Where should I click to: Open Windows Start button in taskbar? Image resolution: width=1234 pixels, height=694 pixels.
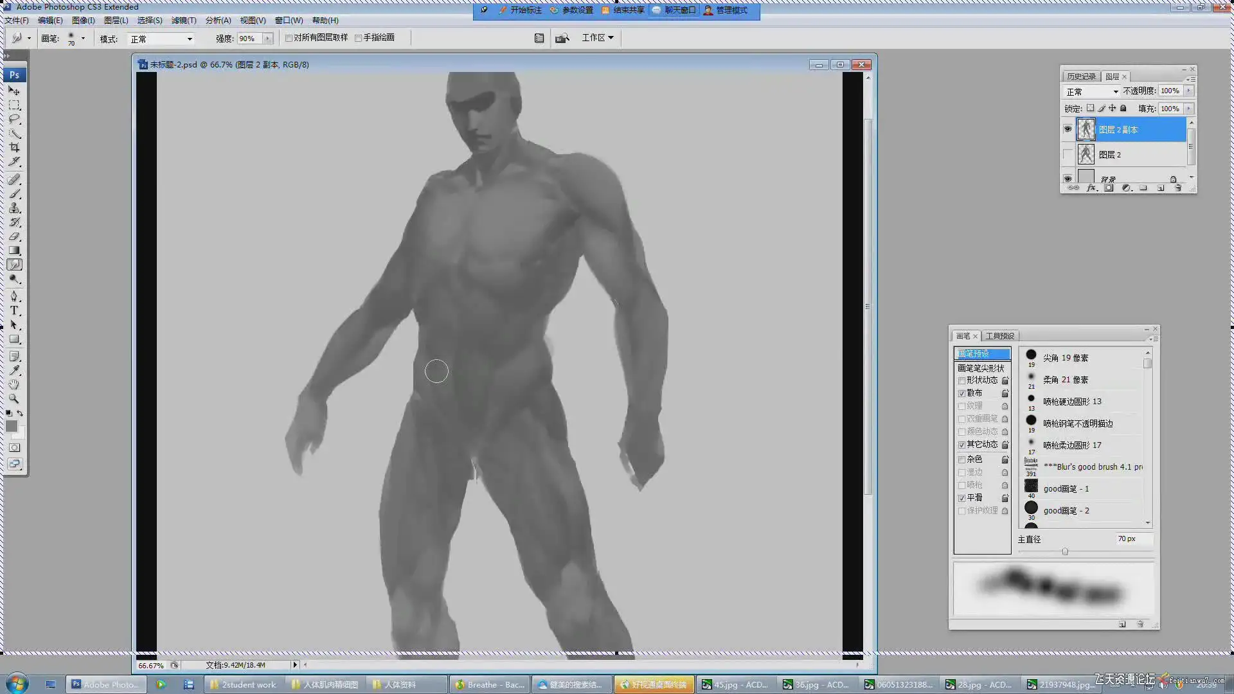pyautogui.click(x=17, y=684)
